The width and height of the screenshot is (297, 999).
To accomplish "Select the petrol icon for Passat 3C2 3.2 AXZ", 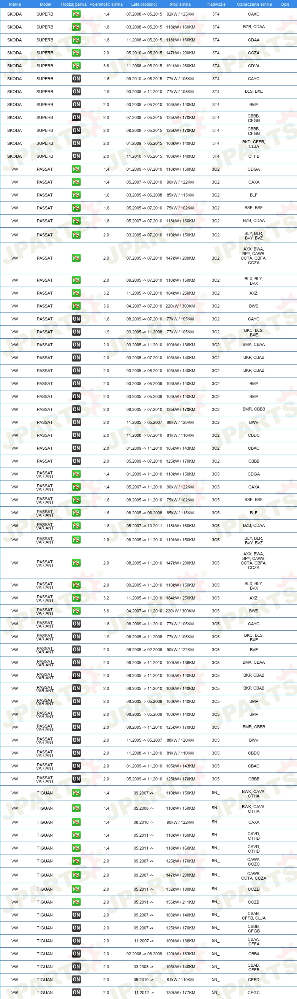I will point(76,293).
